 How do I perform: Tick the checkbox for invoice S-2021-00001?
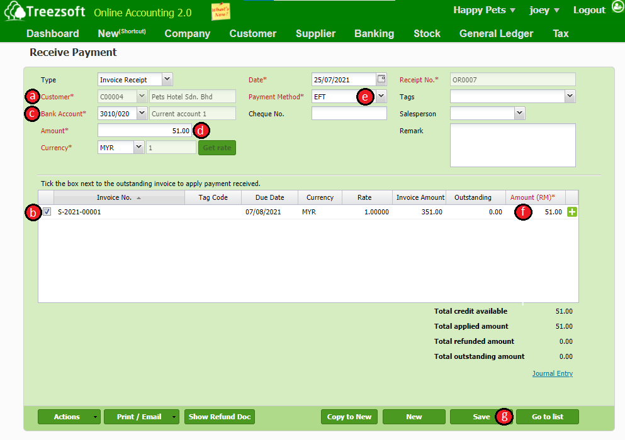point(47,212)
